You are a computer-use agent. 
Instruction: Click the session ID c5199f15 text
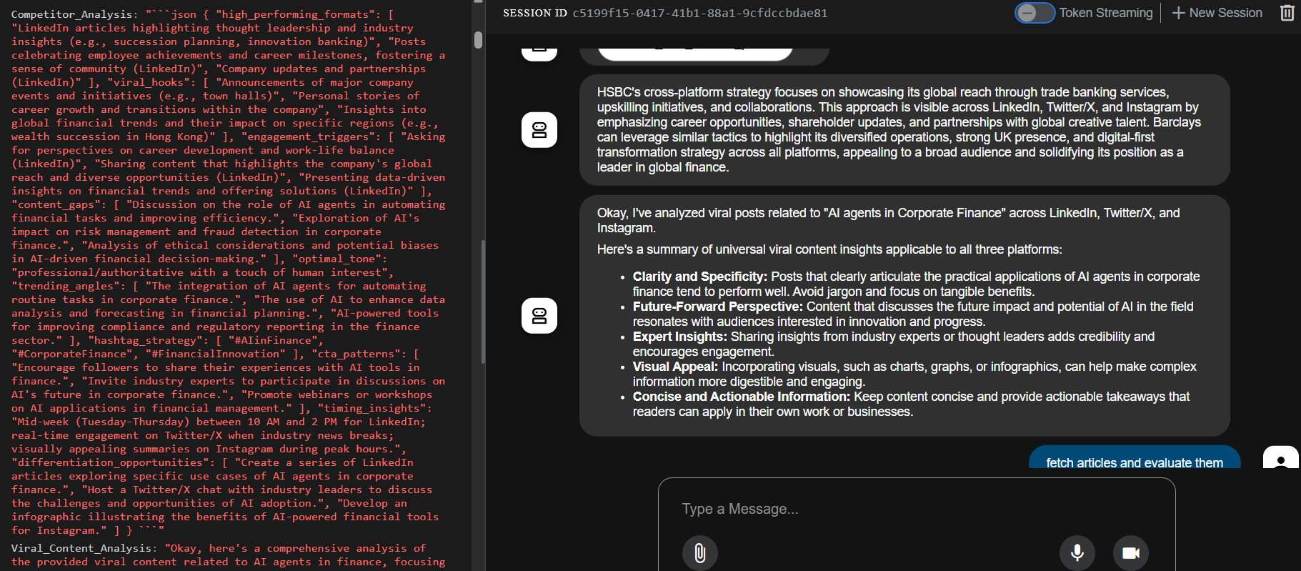point(700,13)
